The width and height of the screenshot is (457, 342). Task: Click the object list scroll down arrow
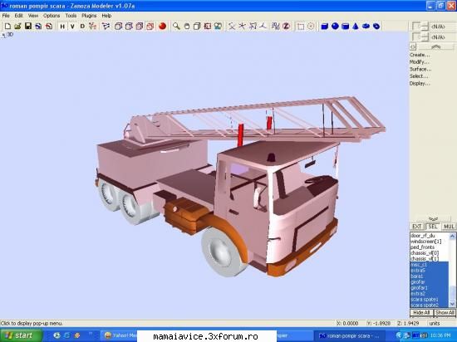[452, 304]
